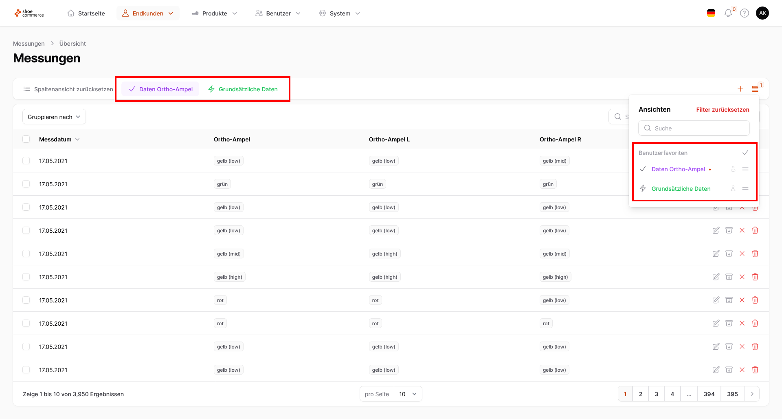
Task: Tick the select-all header checkbox
Action: [x=26, y=139]
